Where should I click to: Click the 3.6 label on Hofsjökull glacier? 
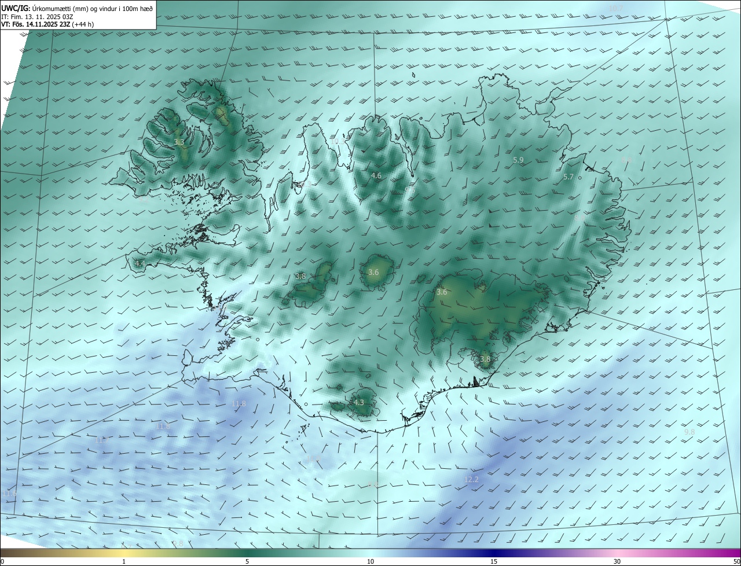click(x=373, y=272)
